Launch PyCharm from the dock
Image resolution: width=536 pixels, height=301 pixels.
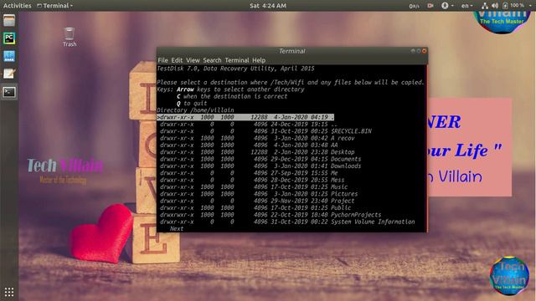pos(9,38)
